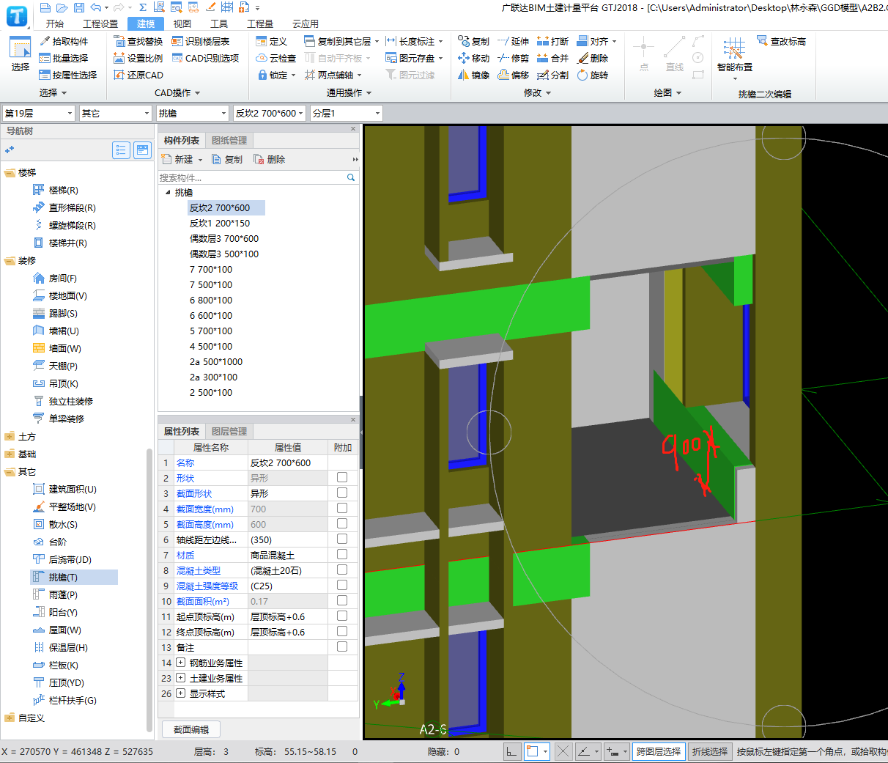Click the Sum (Σ) calculate icon

[143, 7]
